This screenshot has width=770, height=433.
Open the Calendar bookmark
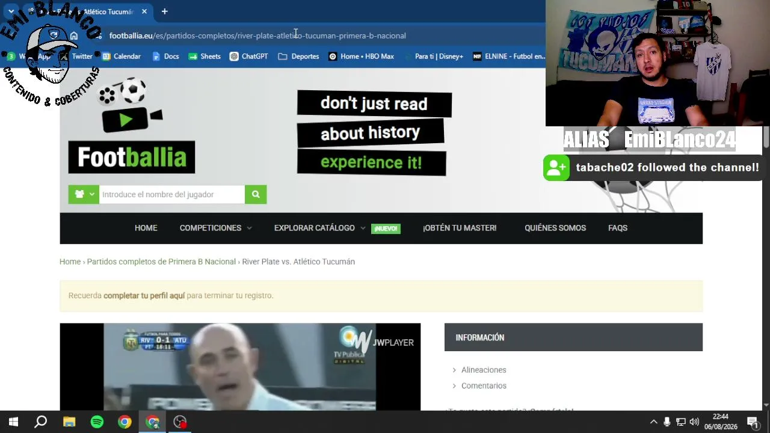click(x=121, y=57)
